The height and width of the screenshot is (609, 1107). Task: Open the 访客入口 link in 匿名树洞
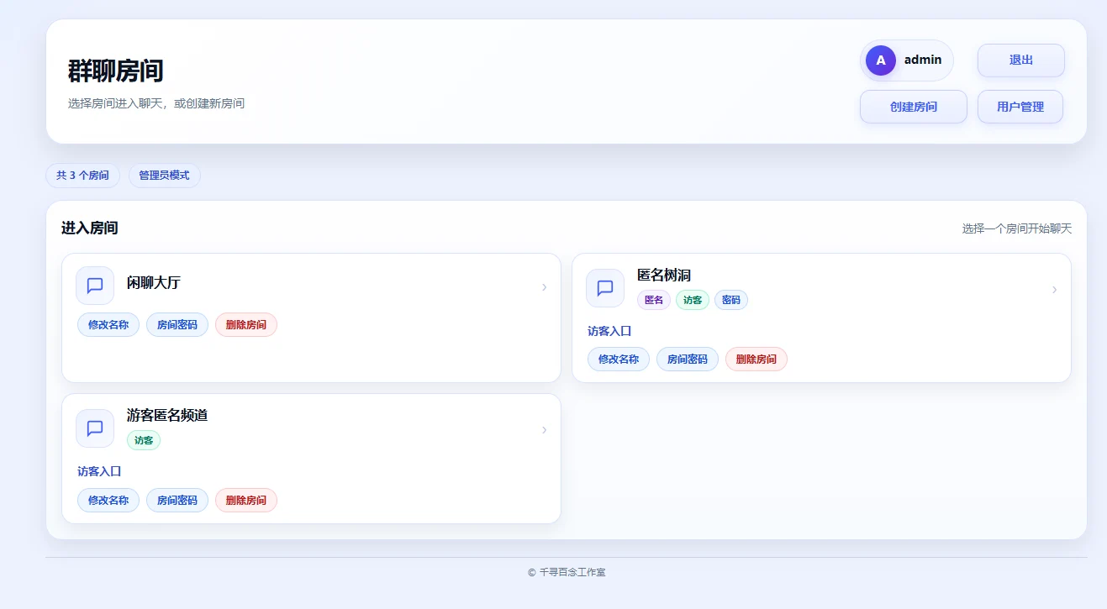pyautogui.click(x=609, y=331)
